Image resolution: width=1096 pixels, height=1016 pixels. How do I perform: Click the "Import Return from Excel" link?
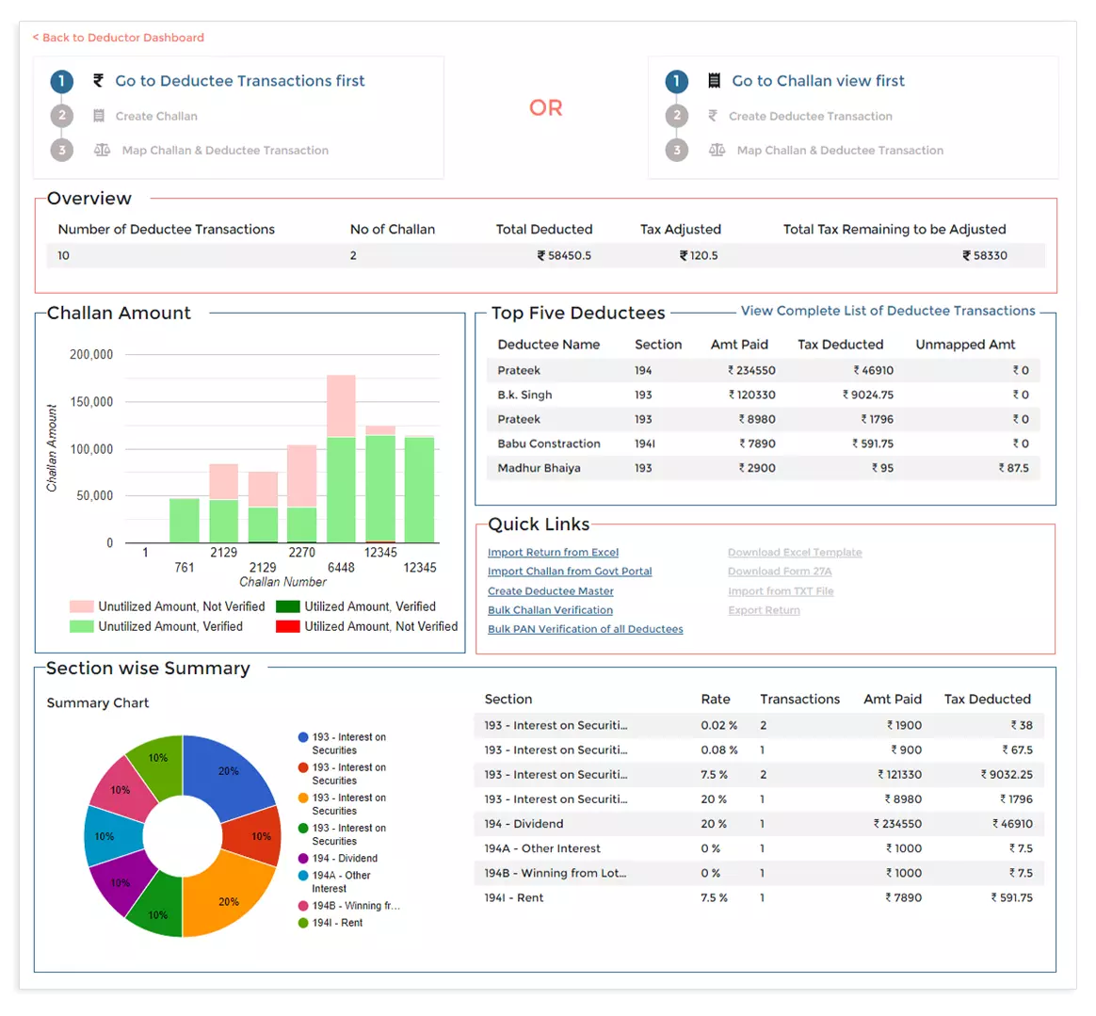tap(553, 552)
